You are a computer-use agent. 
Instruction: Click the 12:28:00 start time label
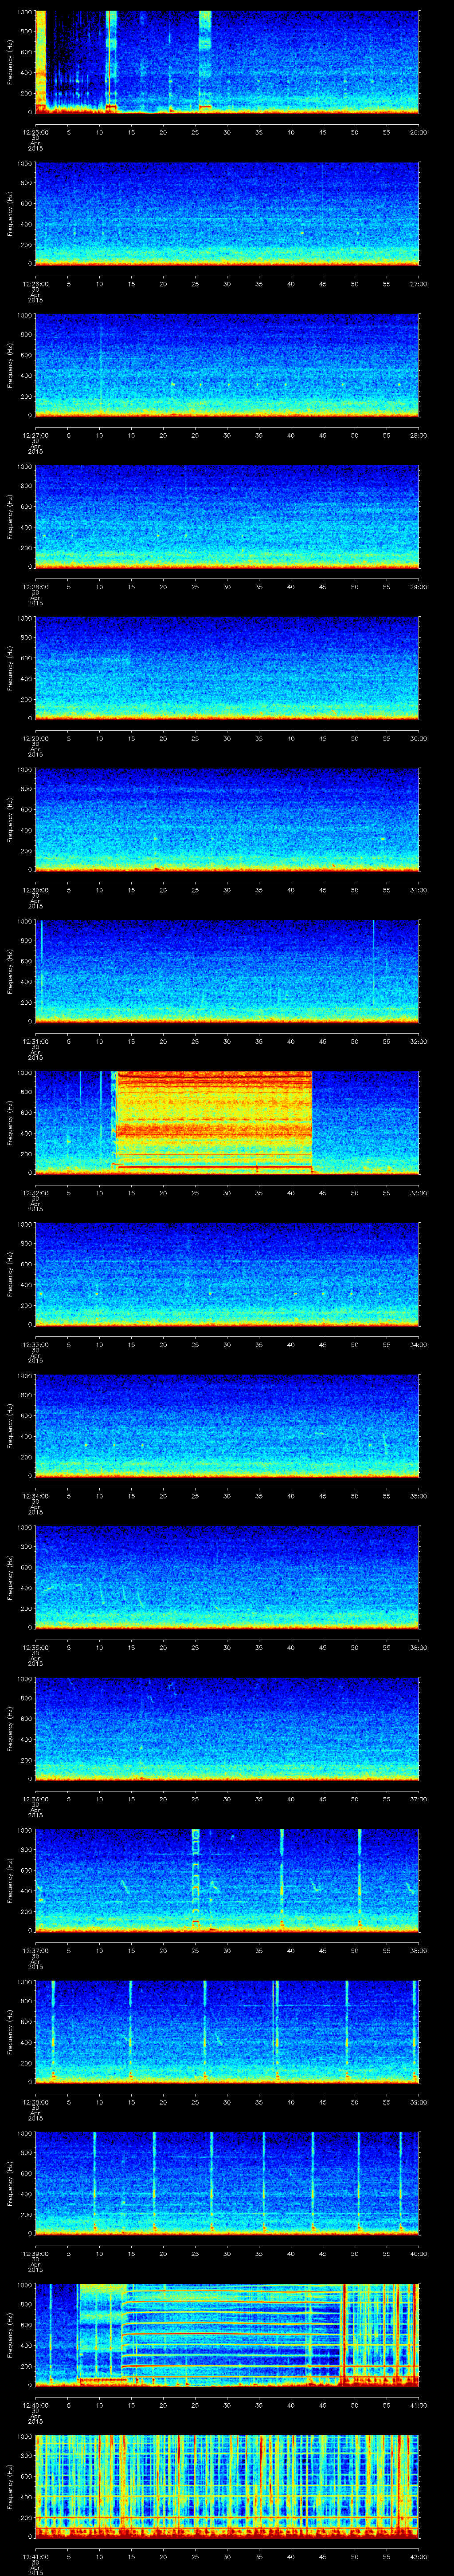(x=35, y=587)
